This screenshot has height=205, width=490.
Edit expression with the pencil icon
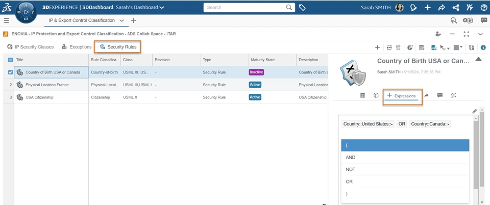tap(474, 111)
